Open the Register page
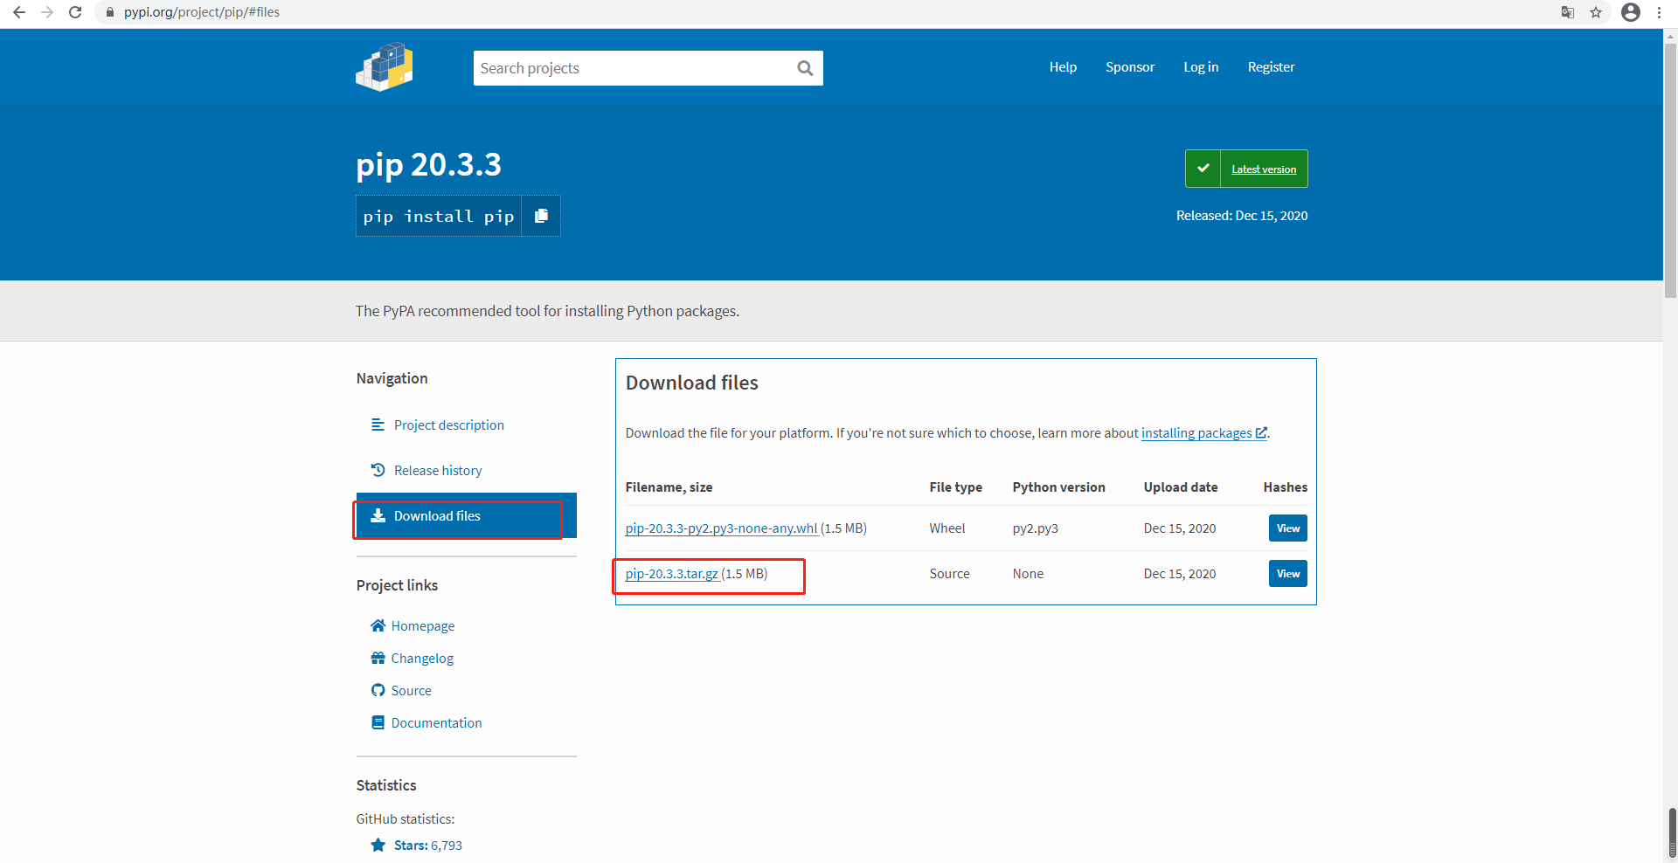Viewport: 1678px width, 863px height. click(x=1271, y=67)
